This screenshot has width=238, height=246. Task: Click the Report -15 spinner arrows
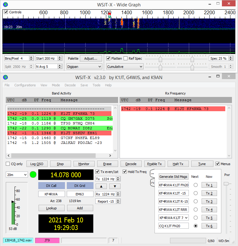[118, 201]
